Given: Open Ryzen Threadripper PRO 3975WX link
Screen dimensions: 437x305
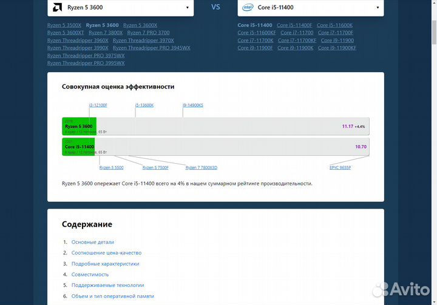Looking at the screenshot, I should pyautogui.click(x=86, y=56).
